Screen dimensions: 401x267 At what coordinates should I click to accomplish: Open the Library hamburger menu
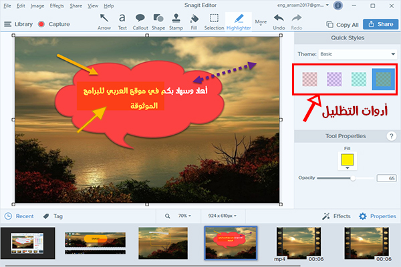click(x=7, y=24)
